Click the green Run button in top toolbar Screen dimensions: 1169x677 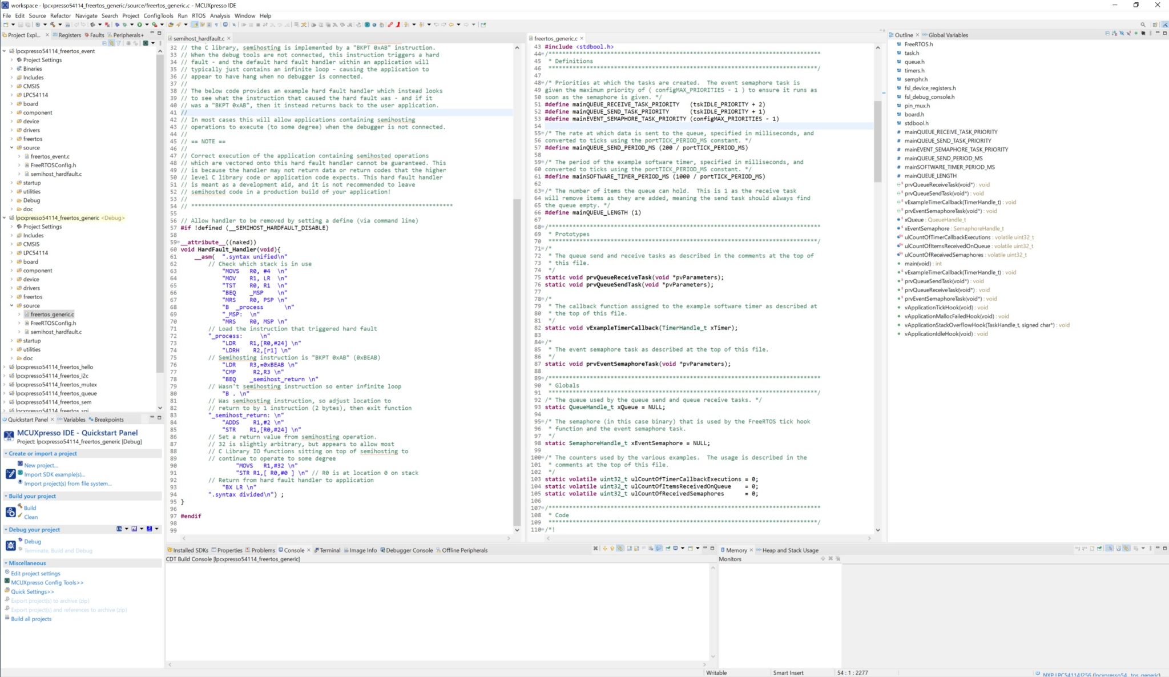point(139,25)
